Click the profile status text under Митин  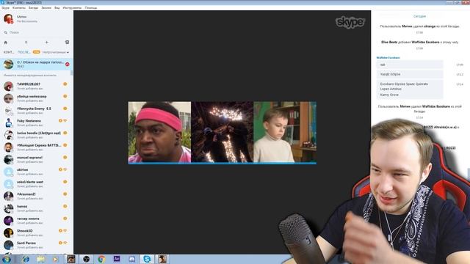click(x=27, y=21)
